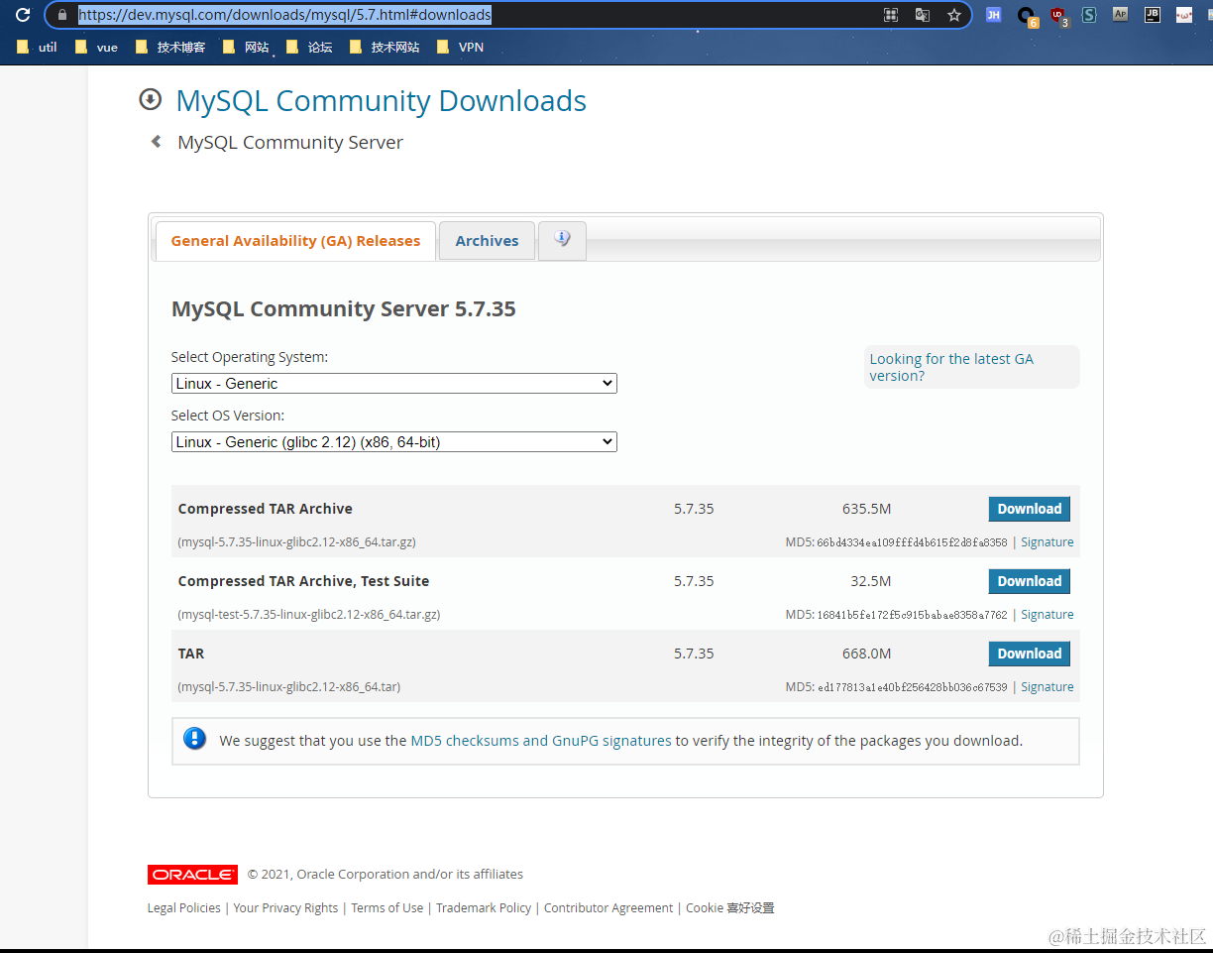The image size is (1213, 953).
Task: Open the black circle extension with badge 6
Action: coord(1027,16)
